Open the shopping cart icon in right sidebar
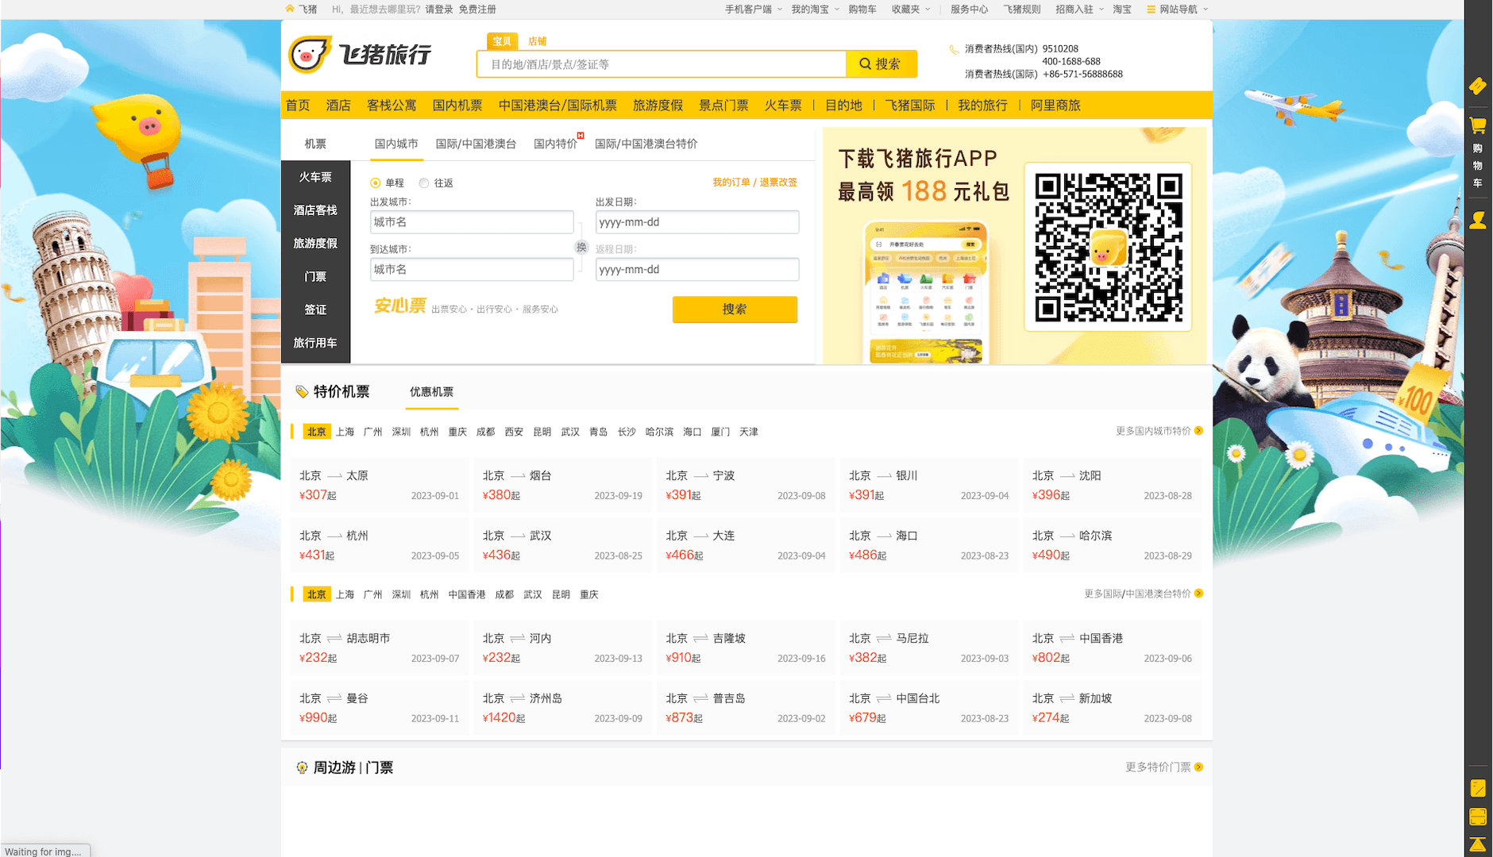This screenshot has width=1493, height=857. 1478,125
